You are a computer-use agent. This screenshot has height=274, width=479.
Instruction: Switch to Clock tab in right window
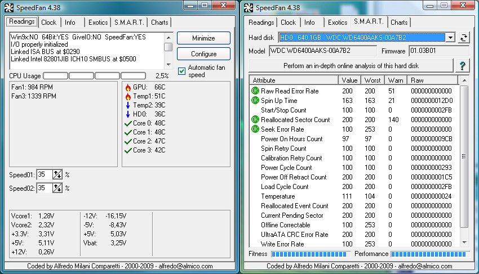(x=289, y=23)
